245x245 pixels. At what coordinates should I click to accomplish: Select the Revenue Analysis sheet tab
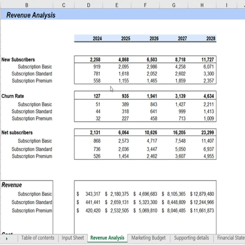pyautogui.click(x=107, y=238)
